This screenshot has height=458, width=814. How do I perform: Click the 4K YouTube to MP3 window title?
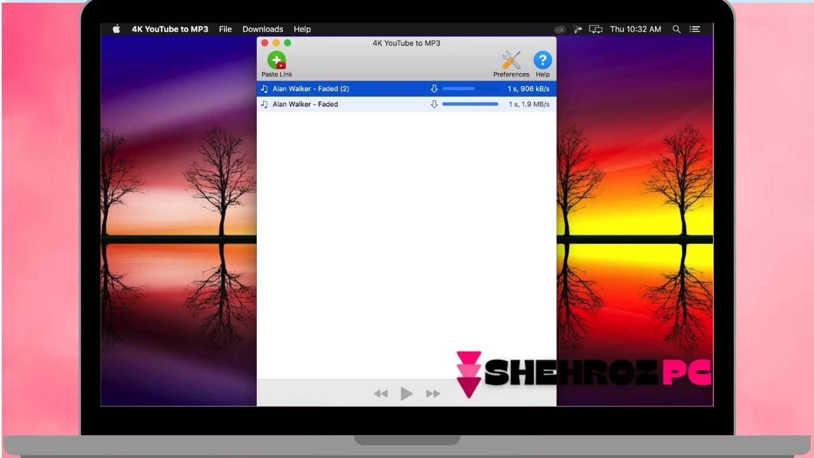tap(406, 43)
